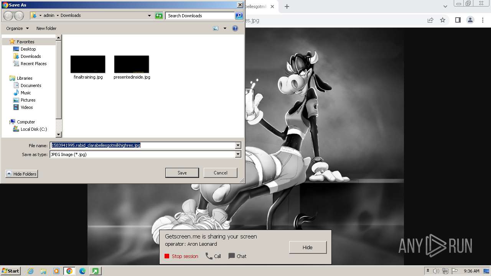491x276 pixels.
Task: Click the 9:36 AM clock in the taskbar
Action: (471, 271)
